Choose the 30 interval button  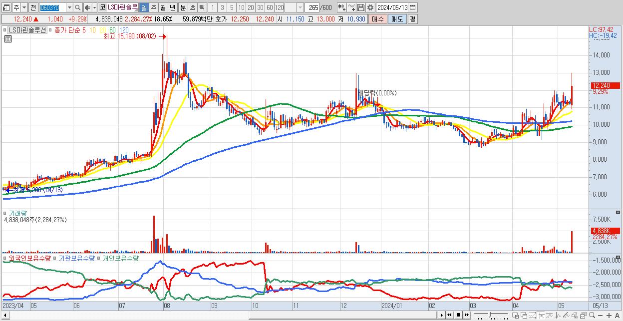pyautogui.click(x=260, y=8)
